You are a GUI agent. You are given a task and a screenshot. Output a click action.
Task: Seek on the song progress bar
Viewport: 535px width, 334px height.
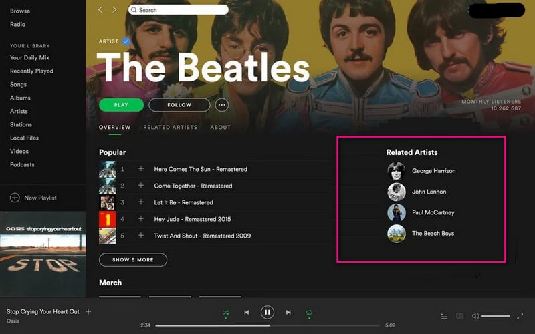(267, 325)
